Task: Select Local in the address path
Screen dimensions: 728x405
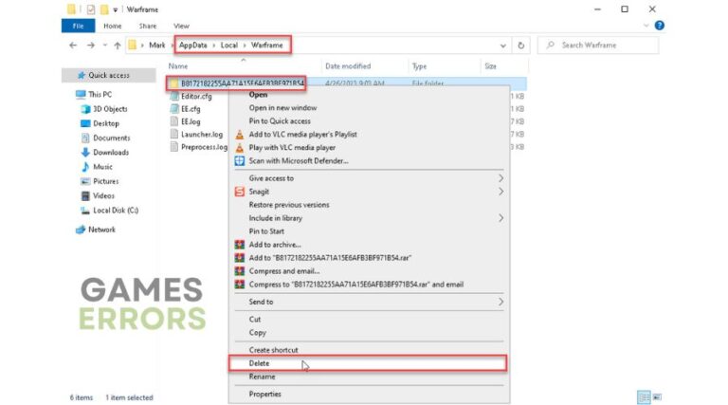Action: [x=228, y=45]
